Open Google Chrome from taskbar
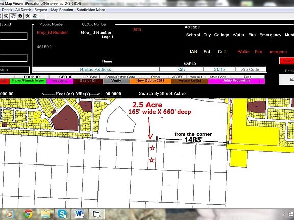Image resolution: width=294 pixels, height=220 pixels. coord(28,214)
